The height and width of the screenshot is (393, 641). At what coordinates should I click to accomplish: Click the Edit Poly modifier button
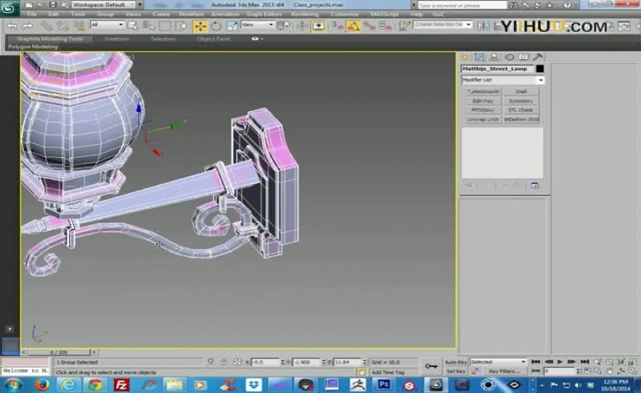click(483, 101)
